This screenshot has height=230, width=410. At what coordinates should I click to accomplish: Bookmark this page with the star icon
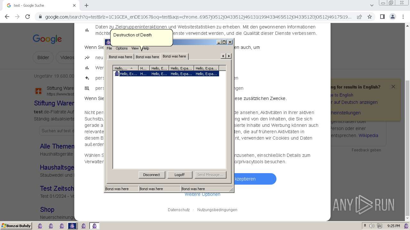[370, 17]
